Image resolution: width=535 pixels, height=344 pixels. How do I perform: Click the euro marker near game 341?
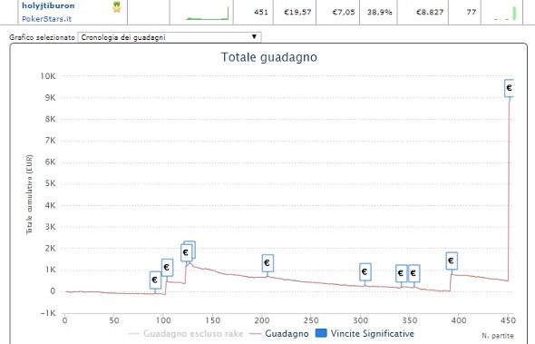click(401, 273)
